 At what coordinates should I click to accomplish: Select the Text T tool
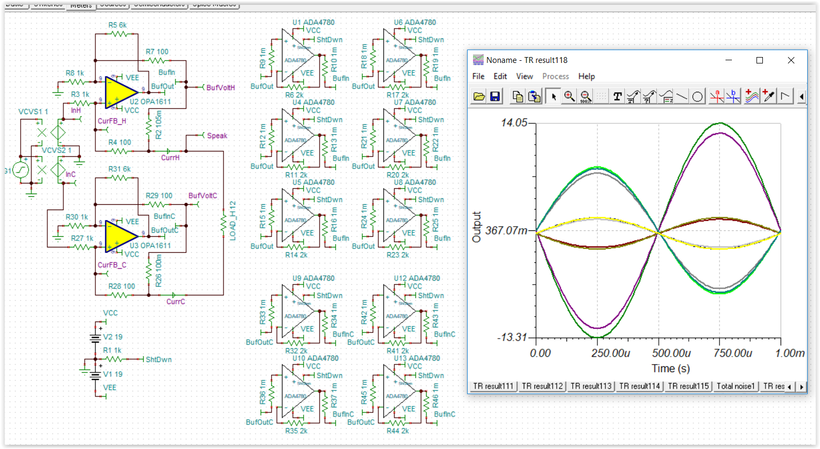(617, 97)
